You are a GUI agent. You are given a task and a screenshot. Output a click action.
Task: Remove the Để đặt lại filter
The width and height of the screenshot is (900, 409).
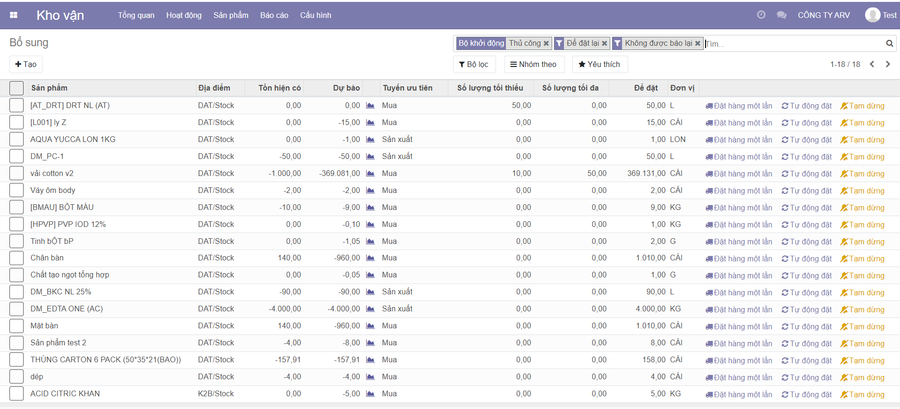tap(604, 43)
